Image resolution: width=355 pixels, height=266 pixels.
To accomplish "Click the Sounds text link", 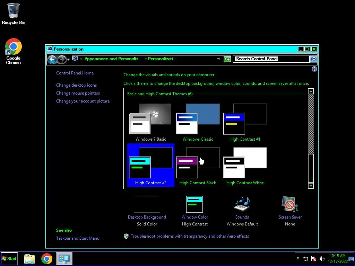I will pyautogui.click(x=242, y=217).
